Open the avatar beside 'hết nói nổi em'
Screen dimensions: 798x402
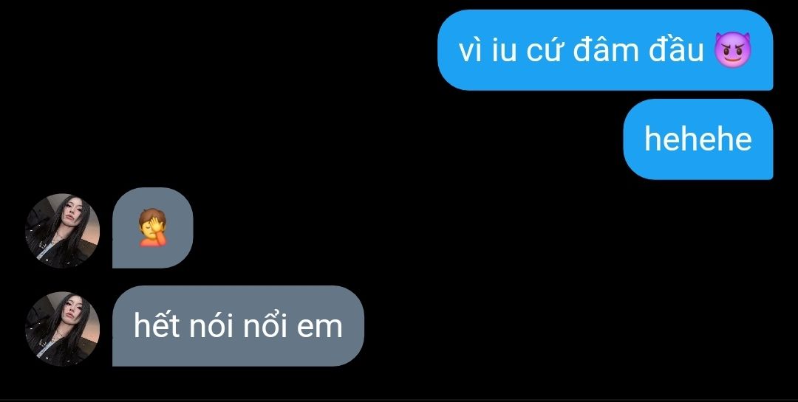(x=62, y=329)
